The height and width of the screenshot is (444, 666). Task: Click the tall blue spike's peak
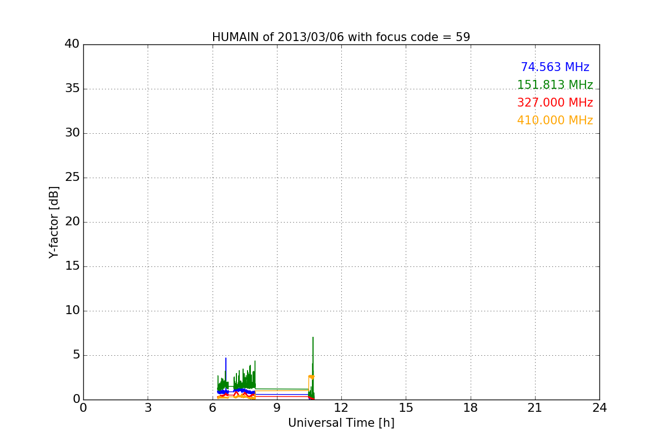(226, 359)
